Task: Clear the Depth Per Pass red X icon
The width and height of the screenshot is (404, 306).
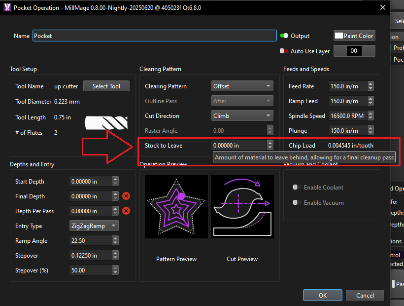Action: (x=126, y=211)
